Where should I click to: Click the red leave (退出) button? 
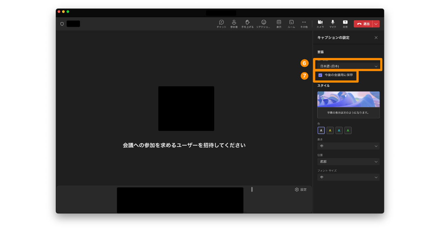[363, 24]
